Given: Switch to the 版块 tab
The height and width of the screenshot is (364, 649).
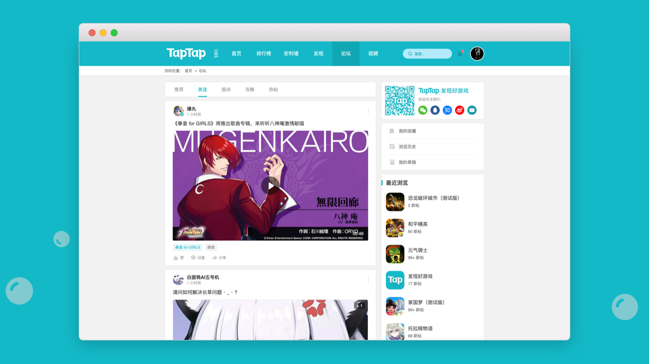Looking at the screenshot, I should pos(226,90).
